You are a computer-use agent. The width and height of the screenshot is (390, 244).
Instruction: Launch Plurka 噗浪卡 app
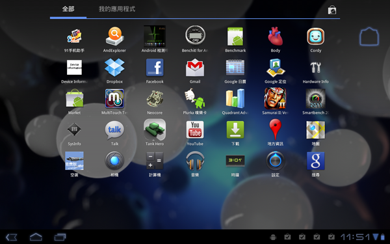pyautogui.click(x=195, y=99)
